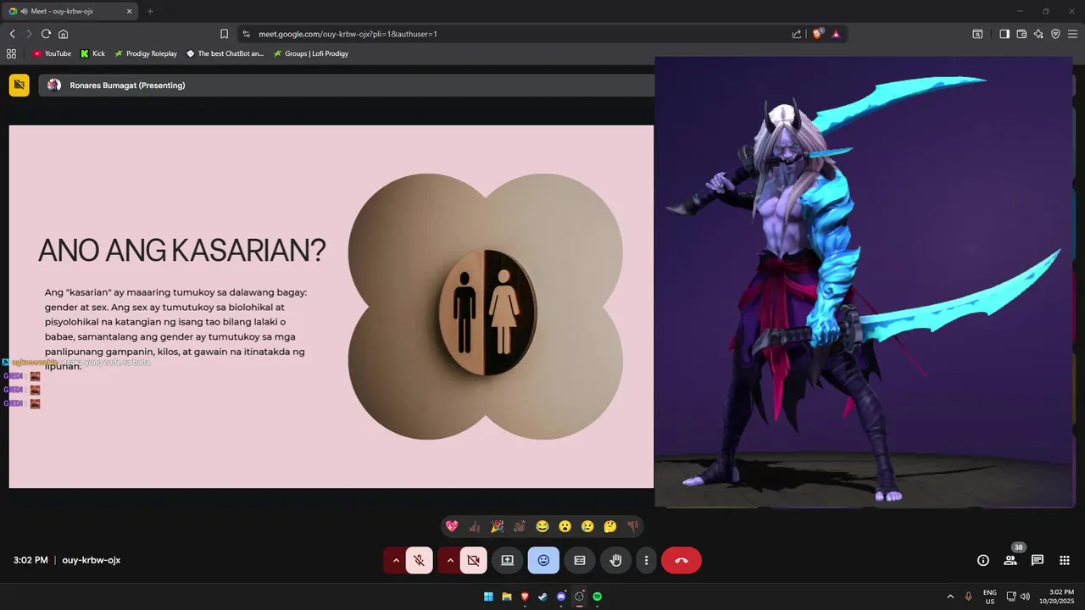
Task: Show the people panel with 38 participants
Action: pos(1010,560)
